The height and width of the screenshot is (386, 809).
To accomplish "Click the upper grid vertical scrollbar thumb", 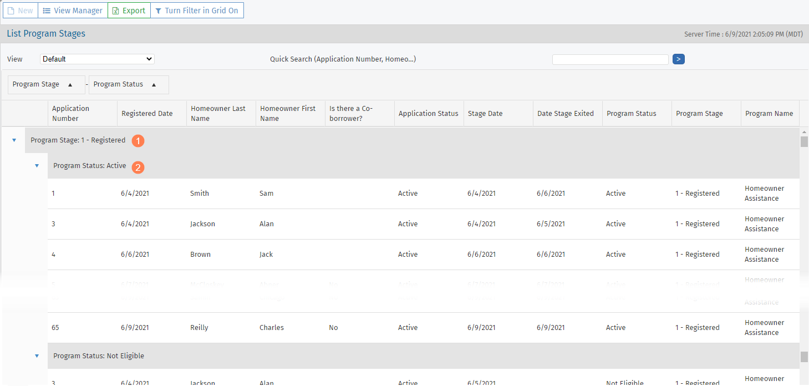I will [x=804, y=141].
